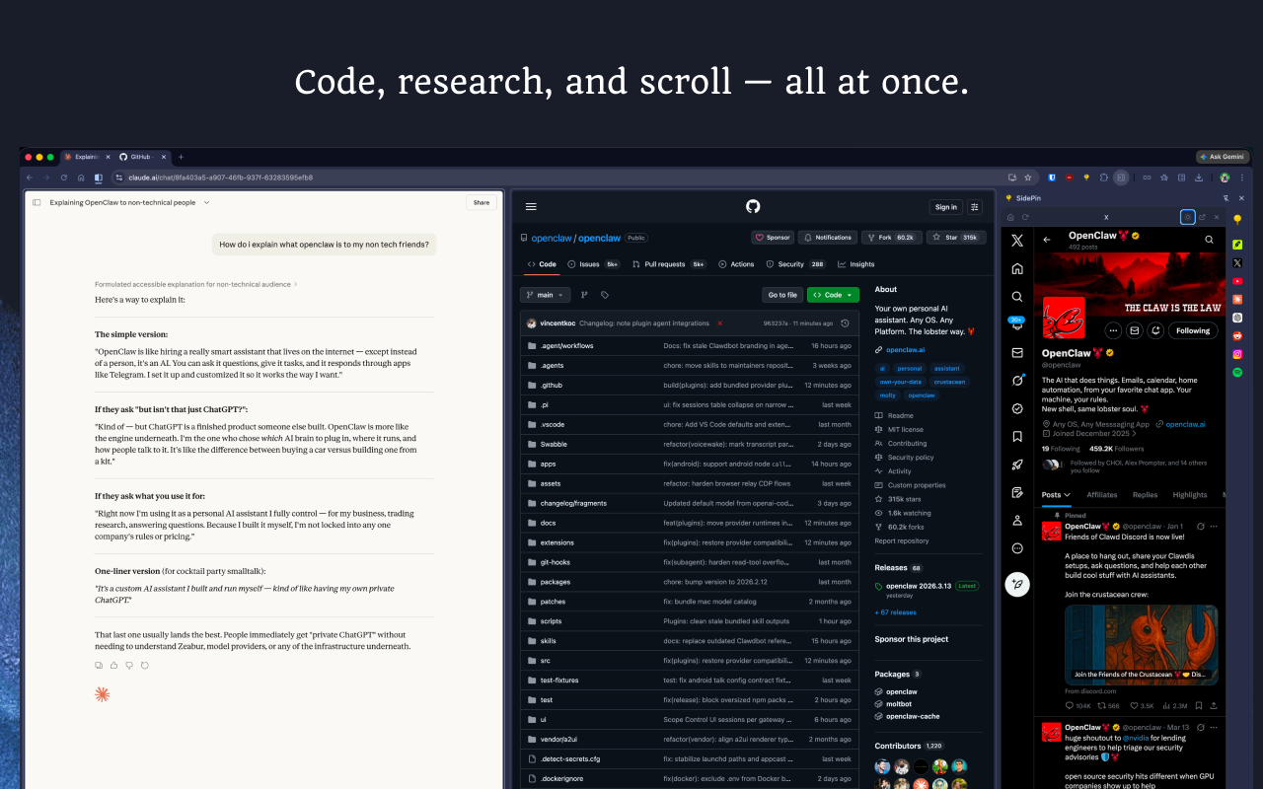1263x789 pixels.
Task: Message OpenClaw via profile envelope button
Action: [1135, 330]
